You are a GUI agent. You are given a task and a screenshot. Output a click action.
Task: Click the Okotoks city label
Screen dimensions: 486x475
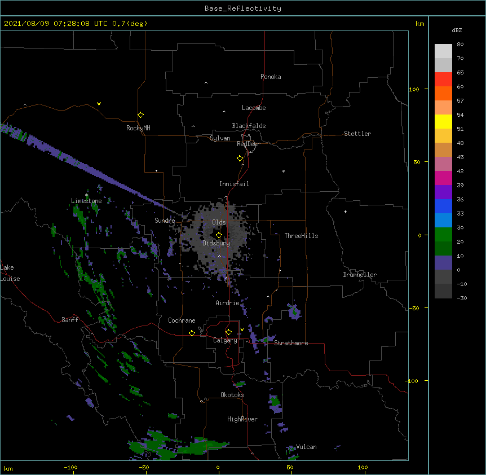(x=232, y=395)
